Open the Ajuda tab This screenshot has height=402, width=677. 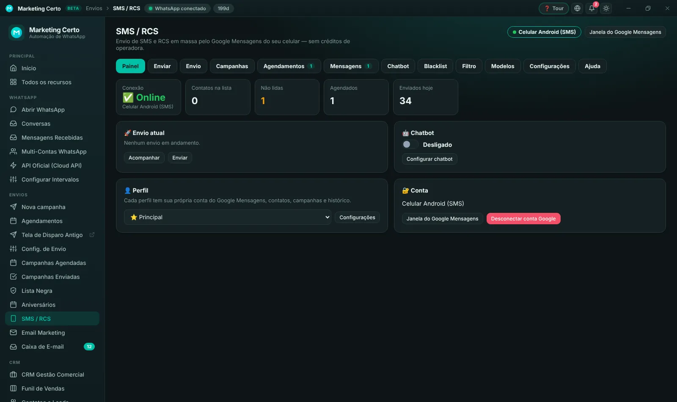(x=592, y=66)
